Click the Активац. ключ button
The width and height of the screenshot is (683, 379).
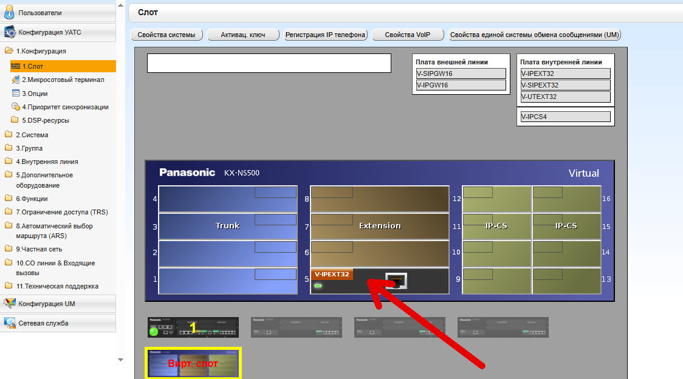pos(242,35)
